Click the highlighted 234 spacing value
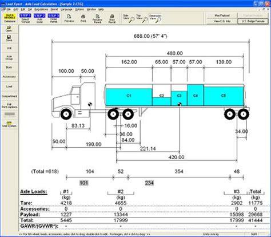This screenshot has height=237, width=271. point(149,183)
